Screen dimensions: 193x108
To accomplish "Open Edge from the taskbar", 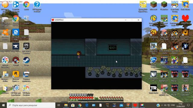I will 87,105.
